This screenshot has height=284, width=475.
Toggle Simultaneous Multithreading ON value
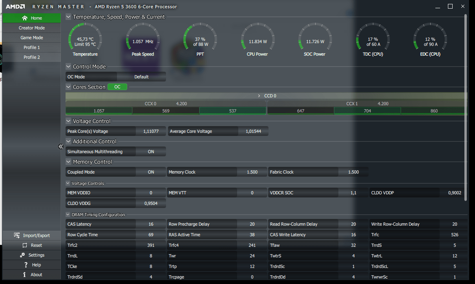pyautogui.click(x=151, y=152)
